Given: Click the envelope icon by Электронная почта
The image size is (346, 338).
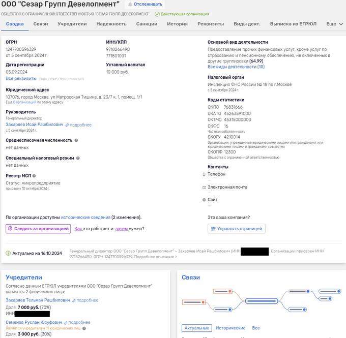Looking at the screenshot, I should pos(204,187).
